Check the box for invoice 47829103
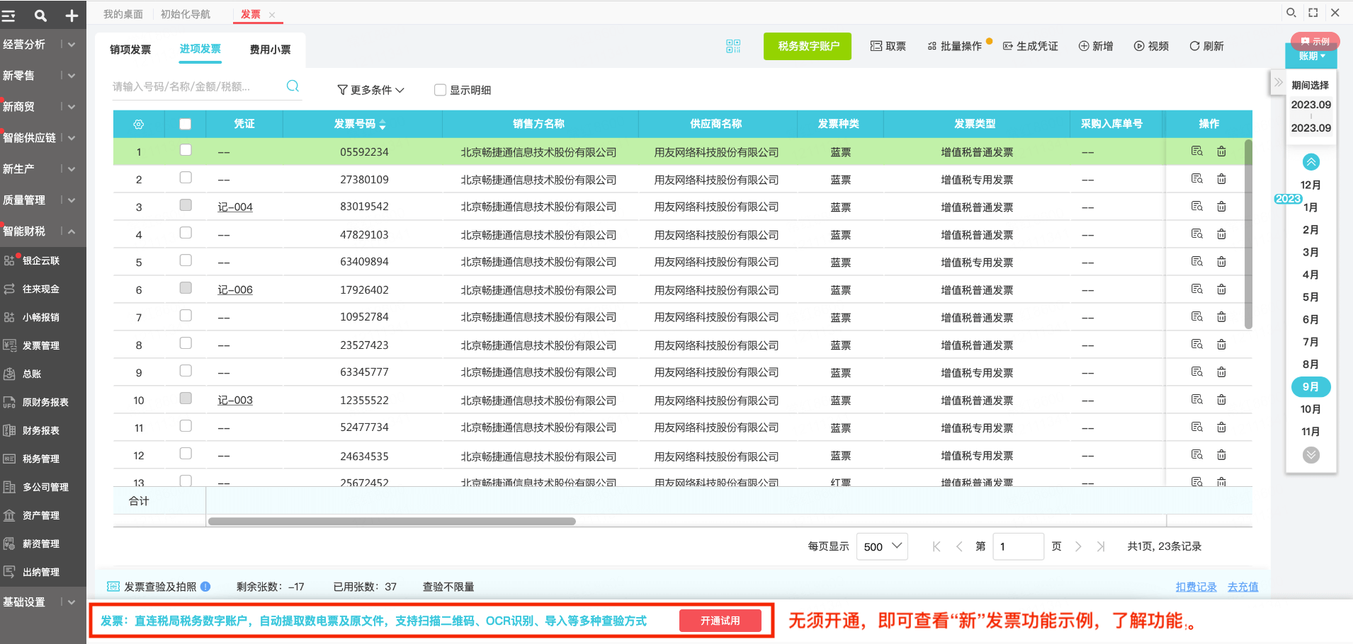1353x644 pixels. [186, 233]
